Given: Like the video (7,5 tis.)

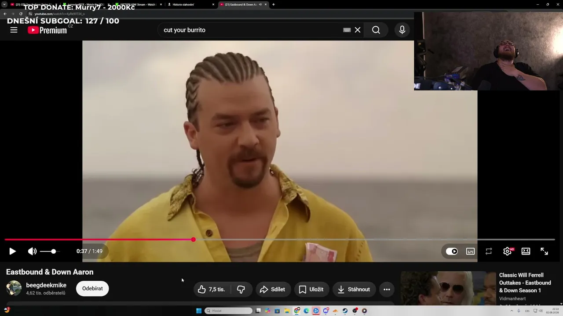Looking at the screenshot, I should click(212, 289).
